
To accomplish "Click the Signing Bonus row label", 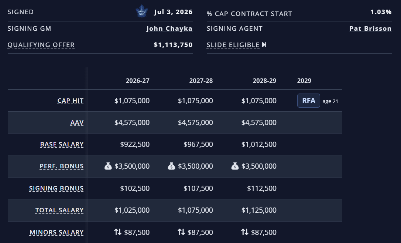I will [56, 189].
